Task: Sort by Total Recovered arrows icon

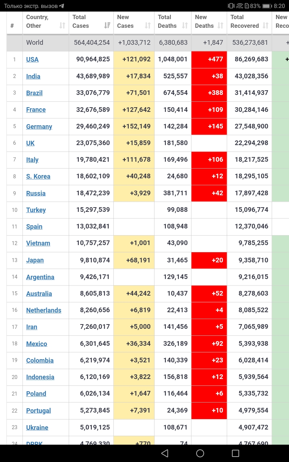Action: (266, 26)
